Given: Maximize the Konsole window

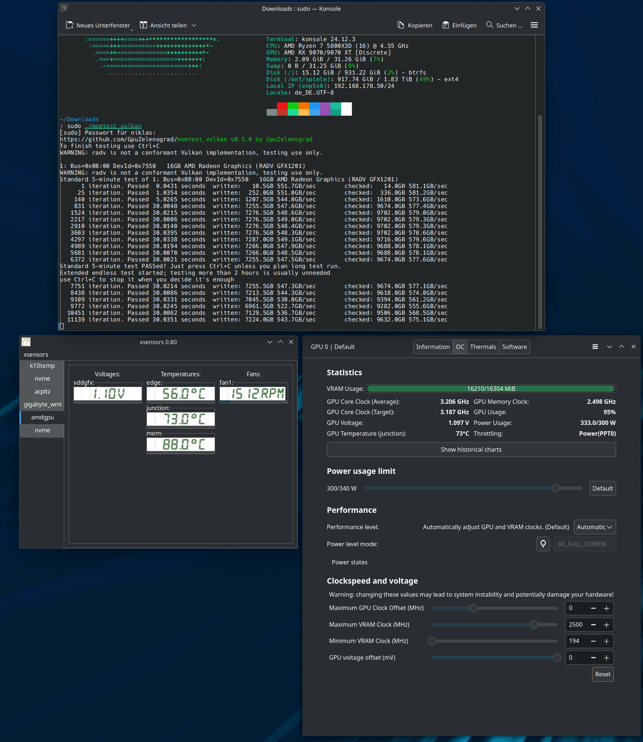Looking at the screenshot, I should [528, 8].
